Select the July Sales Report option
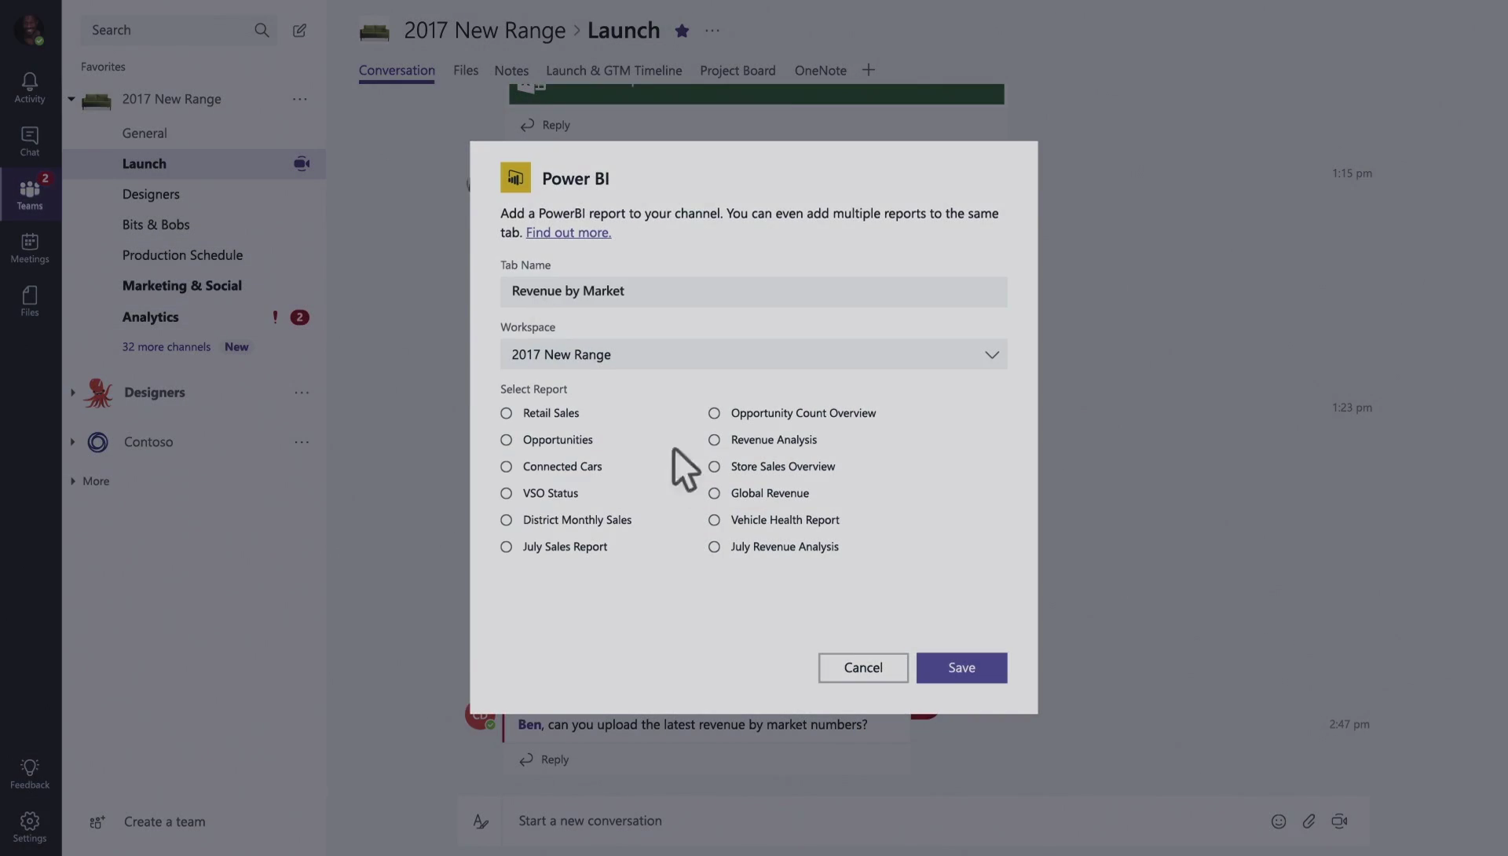 [506, 547]
